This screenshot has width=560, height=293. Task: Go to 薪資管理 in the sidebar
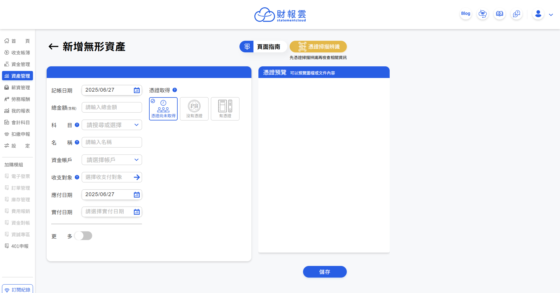17,88
